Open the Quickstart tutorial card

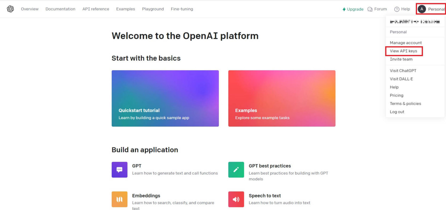coord(165,98)
